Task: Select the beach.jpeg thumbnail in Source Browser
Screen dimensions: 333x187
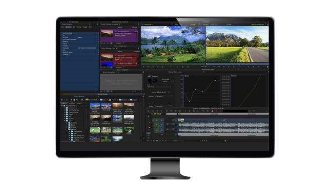Action: 106,106
